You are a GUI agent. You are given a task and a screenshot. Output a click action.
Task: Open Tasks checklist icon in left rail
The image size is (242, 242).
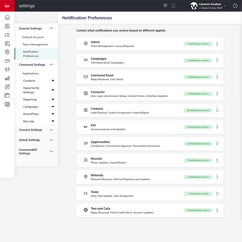[7, 35]
